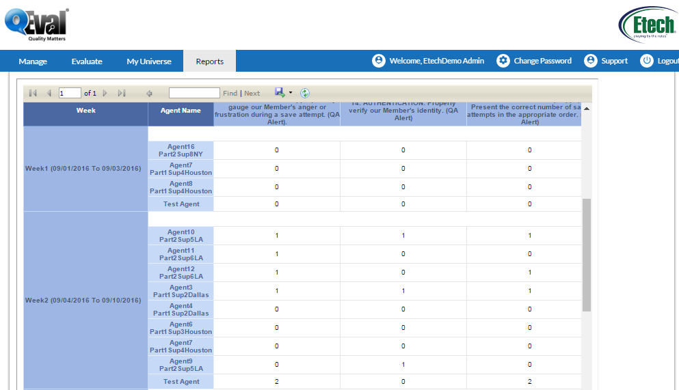Image resolution: width=679 pixels, height=390 pixels.
Task: Go to last report page
Action: click(122, 93)
